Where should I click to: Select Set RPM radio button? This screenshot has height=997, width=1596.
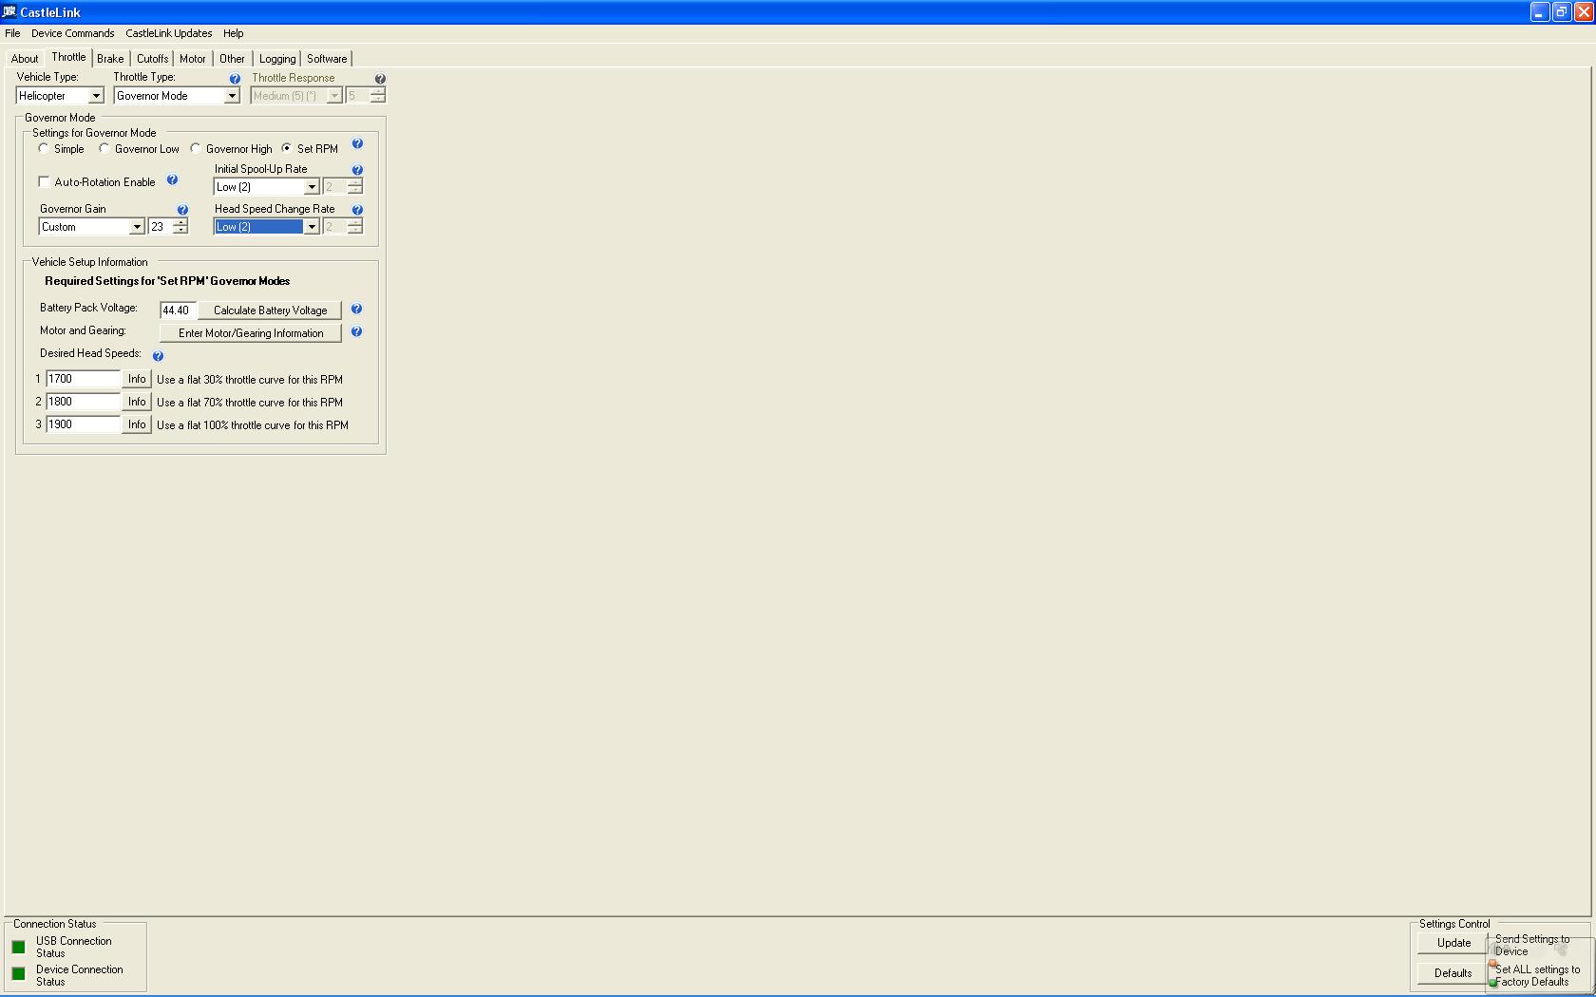(286, 148)
